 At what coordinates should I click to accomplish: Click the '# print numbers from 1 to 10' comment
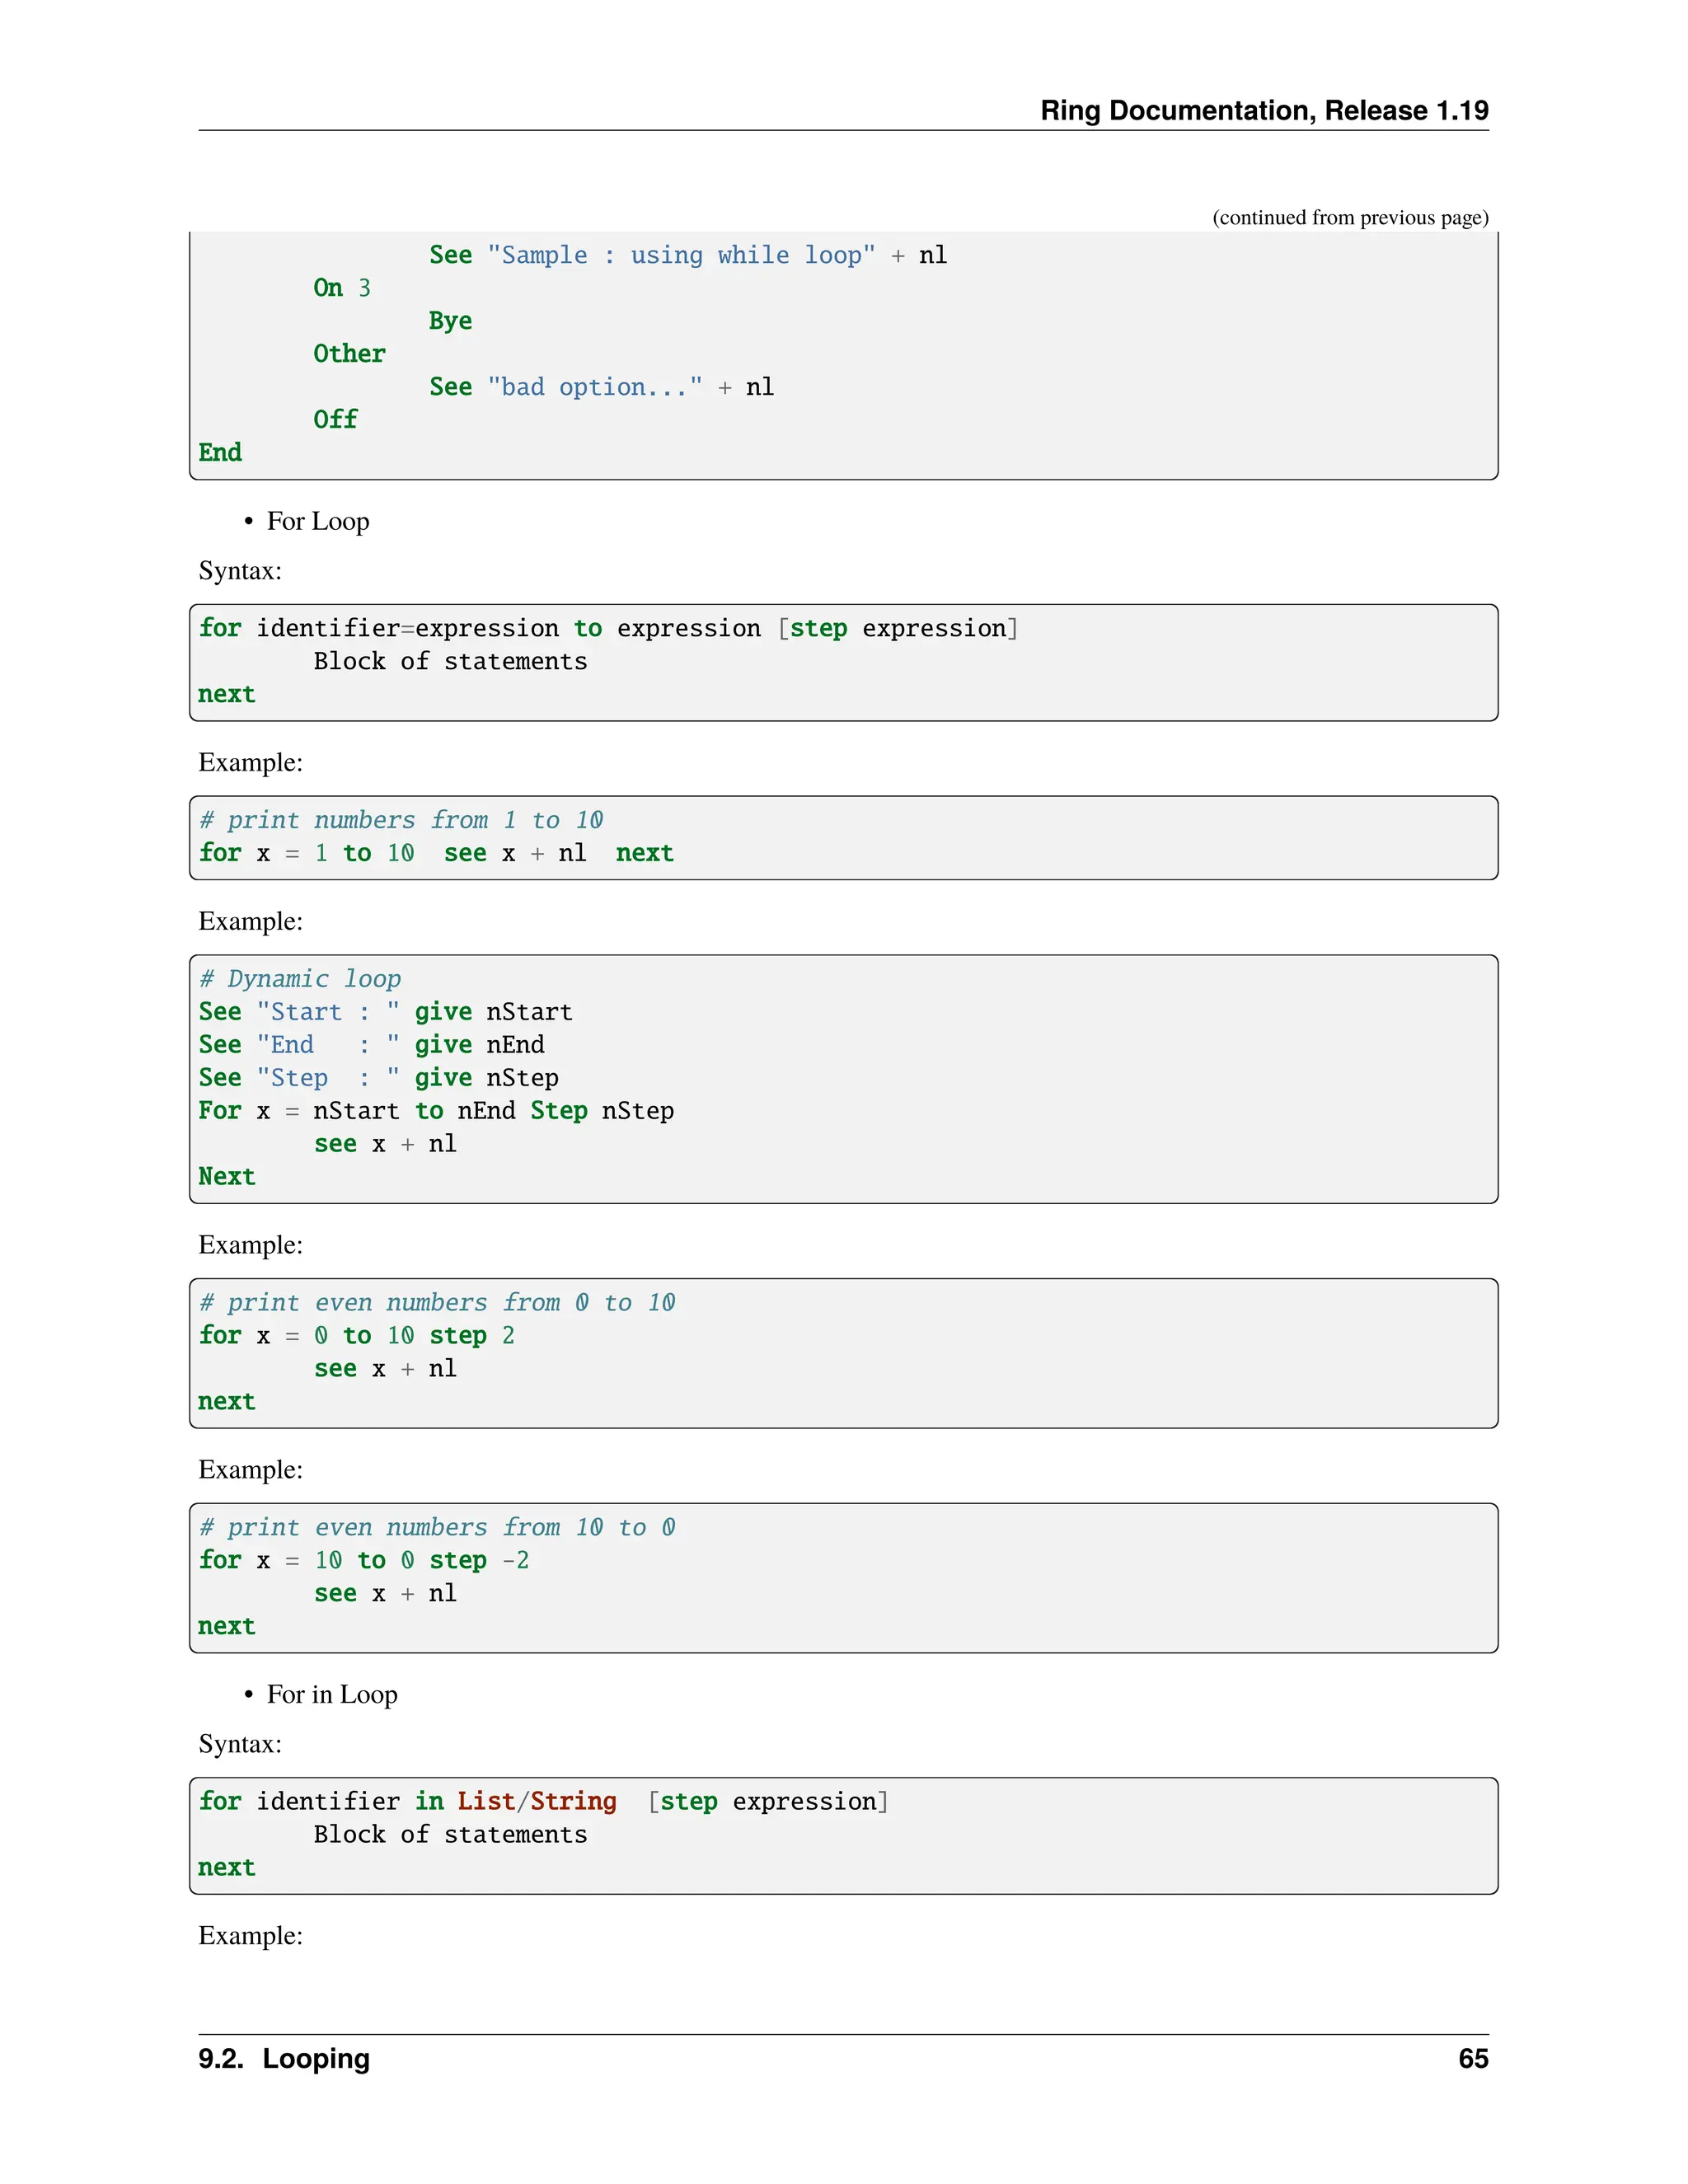click(401, 820)
